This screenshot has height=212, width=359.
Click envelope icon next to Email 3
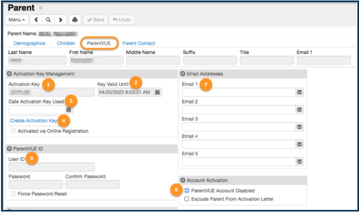[299, 127]
